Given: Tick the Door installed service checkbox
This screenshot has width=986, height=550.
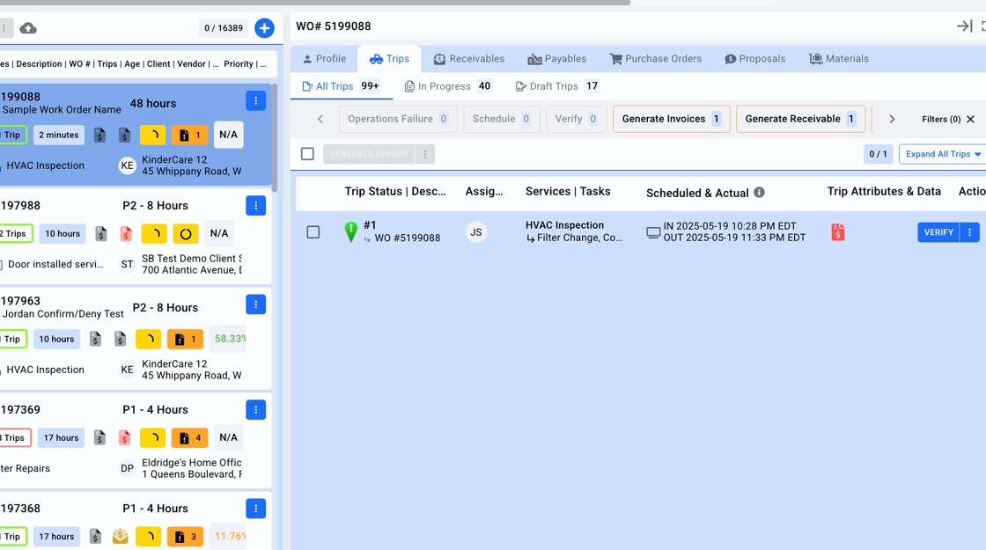Looking at the screenshot, I should tap(1, 265).
